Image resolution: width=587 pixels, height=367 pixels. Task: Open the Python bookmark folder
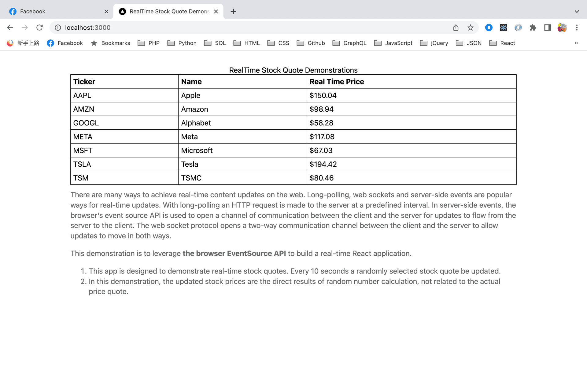click(182, 43)
